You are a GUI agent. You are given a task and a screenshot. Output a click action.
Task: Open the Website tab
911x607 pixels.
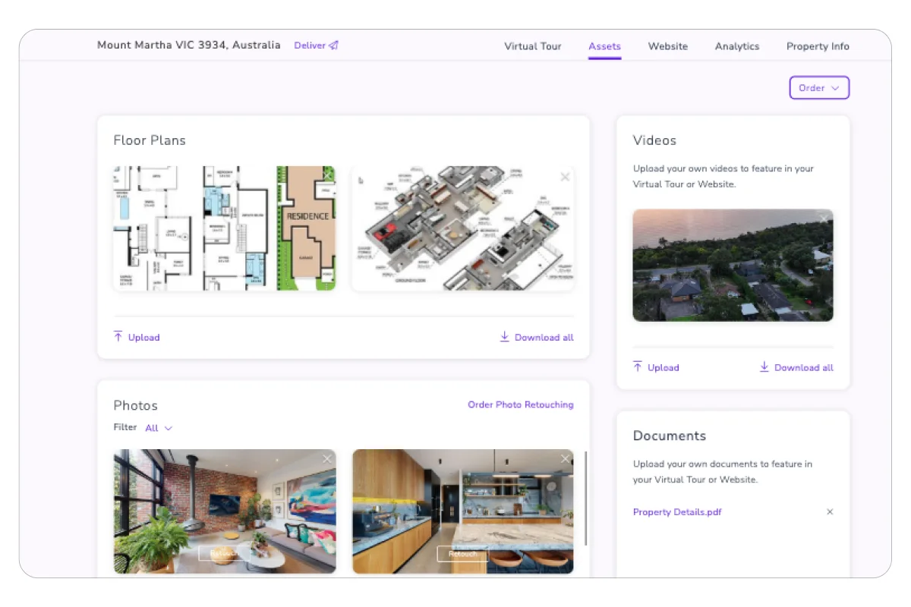[x=668, y=46]
